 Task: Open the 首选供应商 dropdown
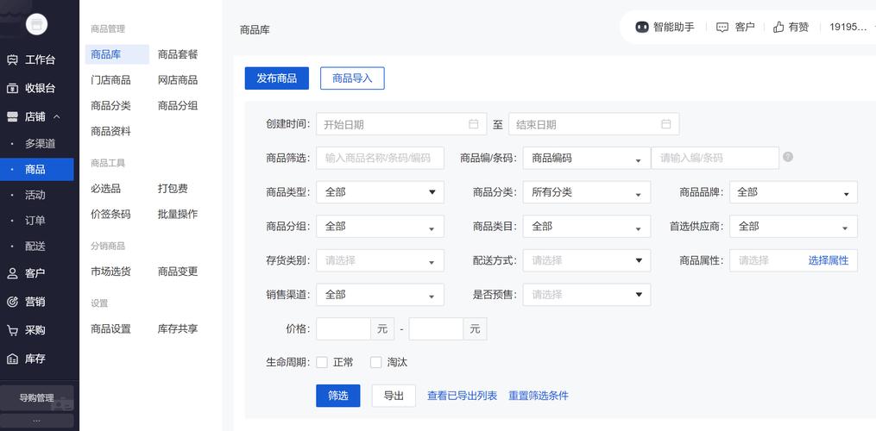coord(793,226)
